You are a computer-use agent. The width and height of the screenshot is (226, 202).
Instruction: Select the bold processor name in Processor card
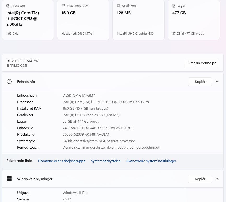pyautogui.click(x=23, y=19)
